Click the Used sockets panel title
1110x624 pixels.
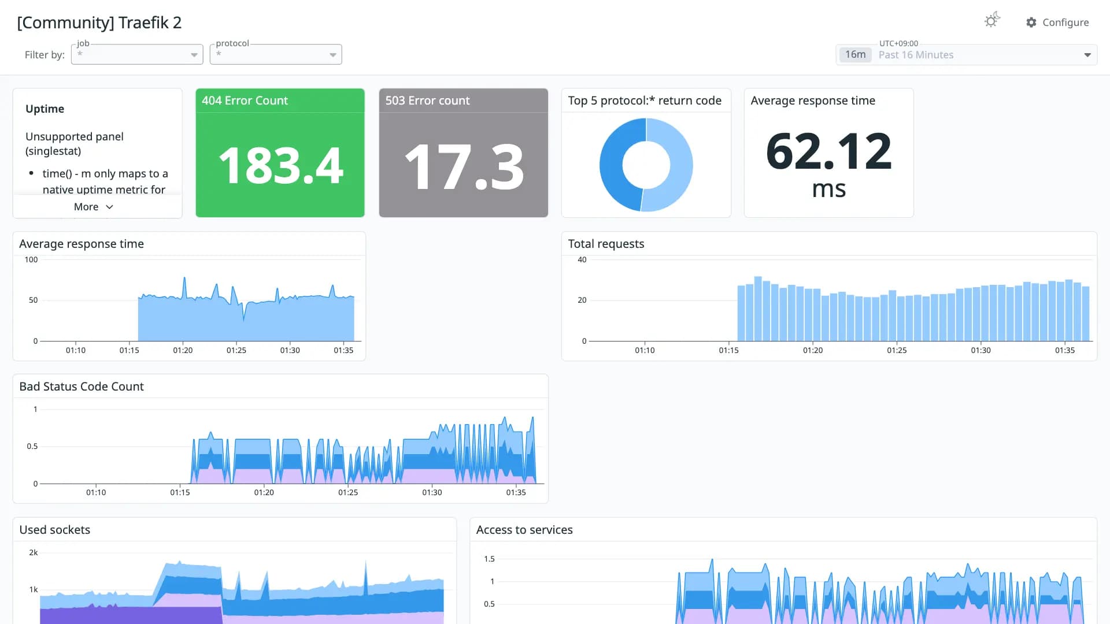(x=55, y=530)
